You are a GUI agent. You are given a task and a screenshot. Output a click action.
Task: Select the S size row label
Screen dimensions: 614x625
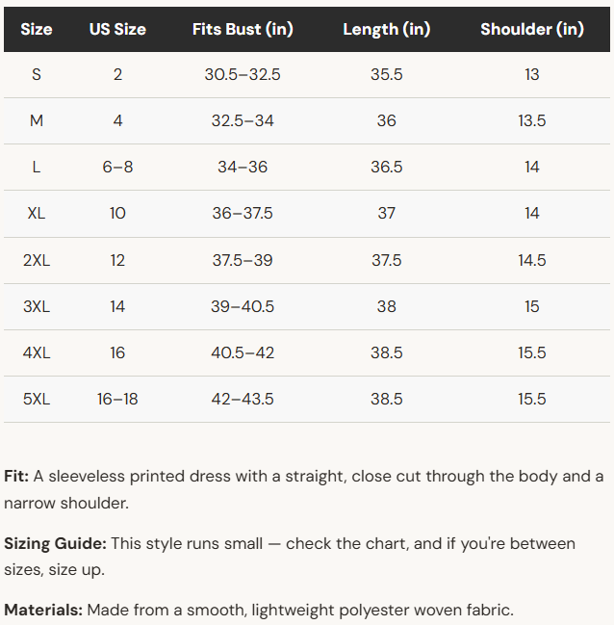point(37,74)
